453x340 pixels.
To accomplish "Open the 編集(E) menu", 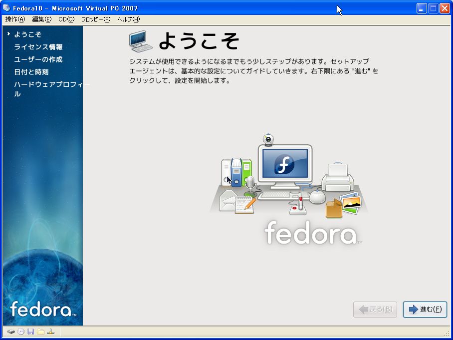I will tap(41, 19).
